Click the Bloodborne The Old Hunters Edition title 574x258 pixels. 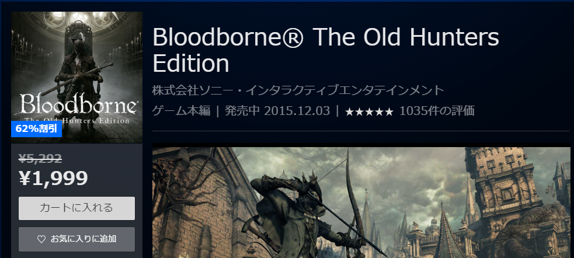[x=326, y=50]
